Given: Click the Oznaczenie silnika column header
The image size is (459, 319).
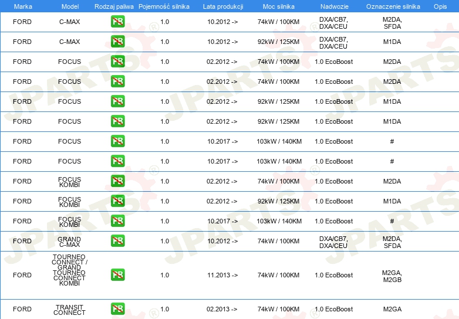Looking at the screenshot, I should pyautogui.click(x=393, y=6).
